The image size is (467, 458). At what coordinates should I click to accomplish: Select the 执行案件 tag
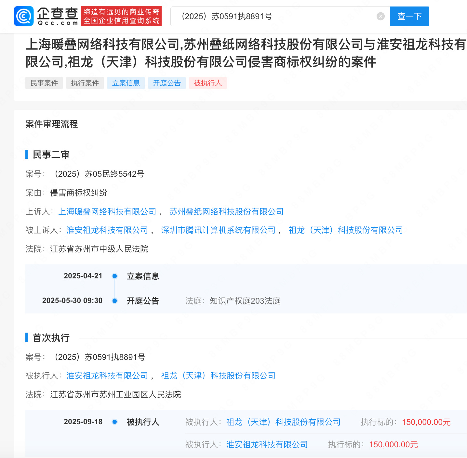[85, 83]
